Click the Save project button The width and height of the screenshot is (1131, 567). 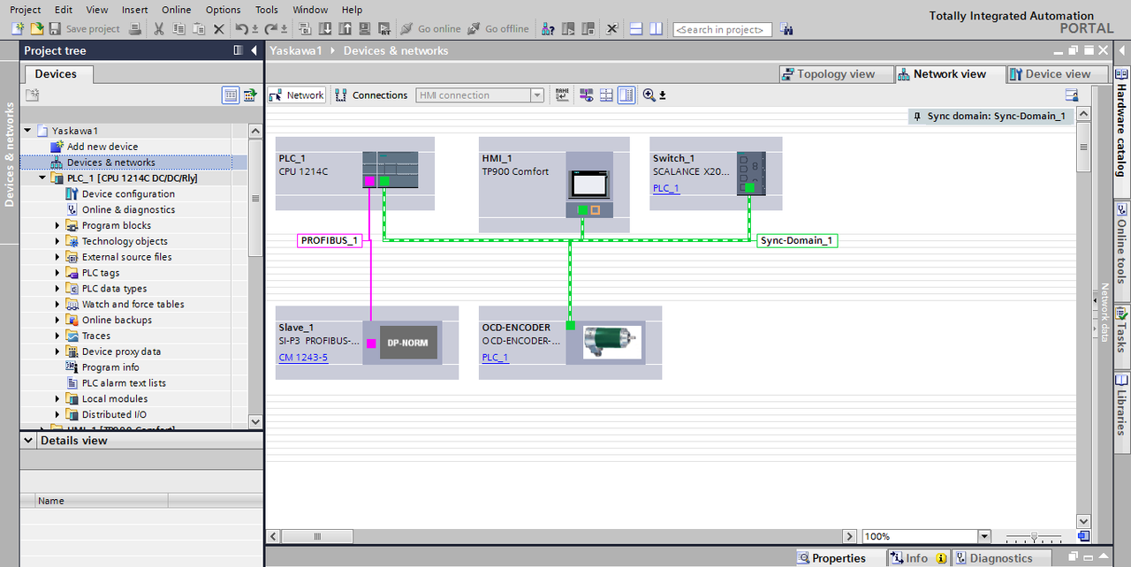[85, 29]
